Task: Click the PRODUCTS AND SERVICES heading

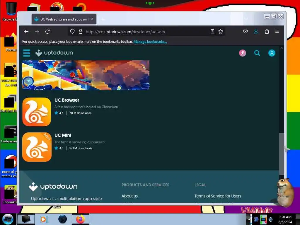Action: pos(145,185)
